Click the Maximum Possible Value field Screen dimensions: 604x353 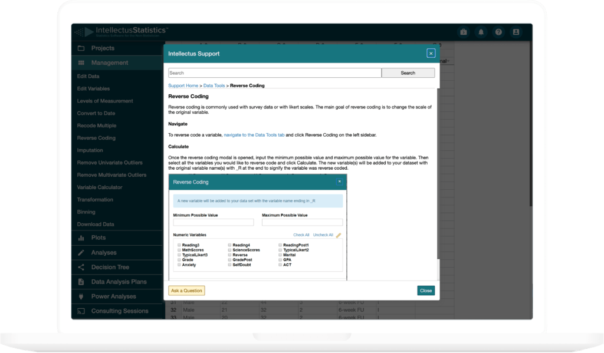click(303, 222)
